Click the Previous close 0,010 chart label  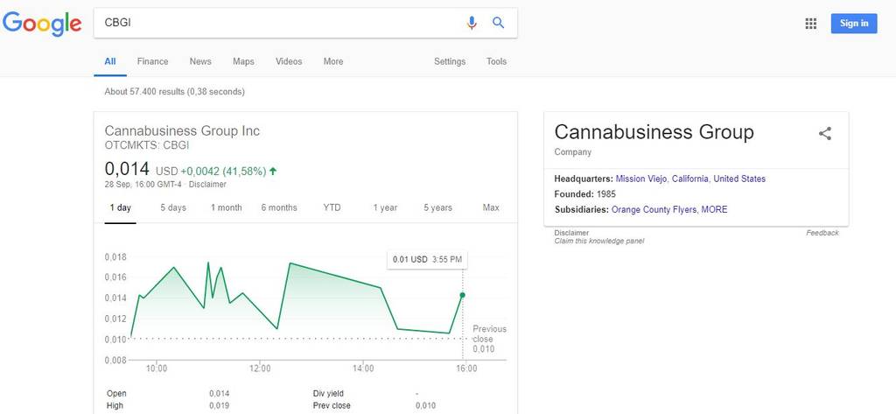point(490,339)
